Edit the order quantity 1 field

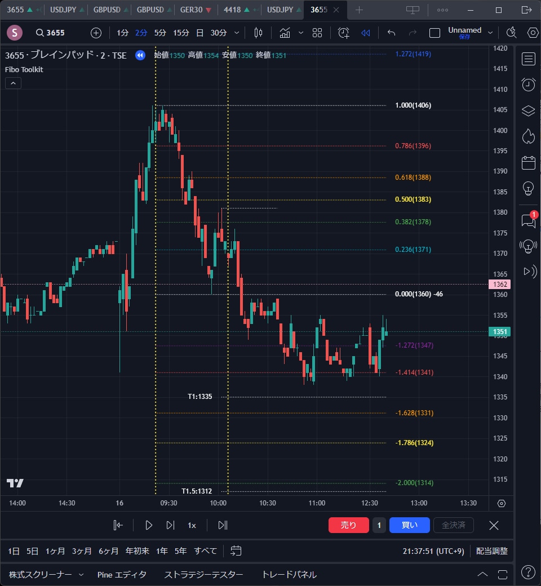click(379, 525)
